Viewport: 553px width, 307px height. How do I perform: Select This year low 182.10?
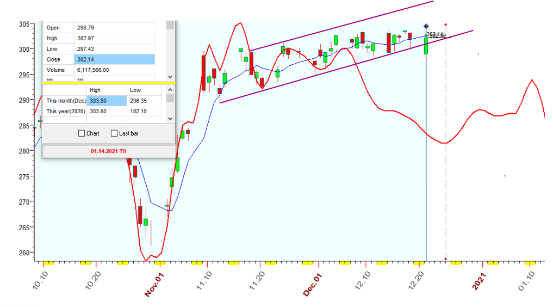144,111
